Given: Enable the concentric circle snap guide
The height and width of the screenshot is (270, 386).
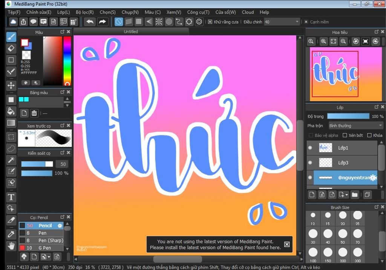Looking at the screenshot, I should click(169, 22).
